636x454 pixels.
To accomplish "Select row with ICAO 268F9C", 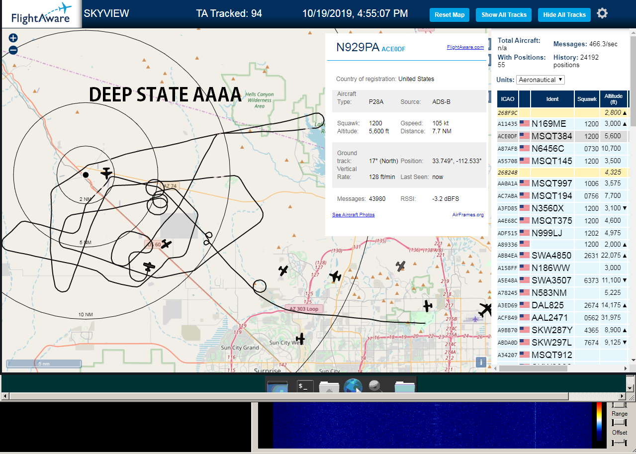I will tap(562, 113).
